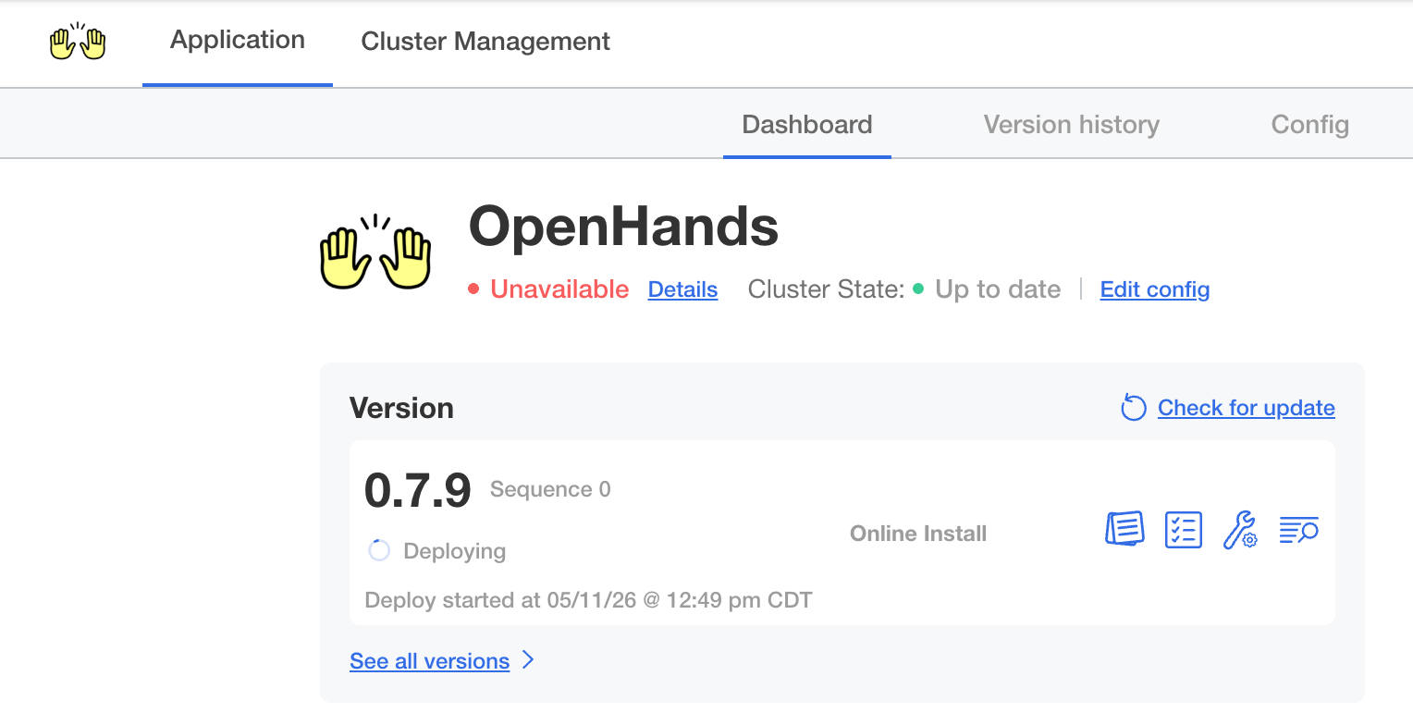Click the red Unavailable status text
This screenshot has height=725, width=1413.
(559, 289)
